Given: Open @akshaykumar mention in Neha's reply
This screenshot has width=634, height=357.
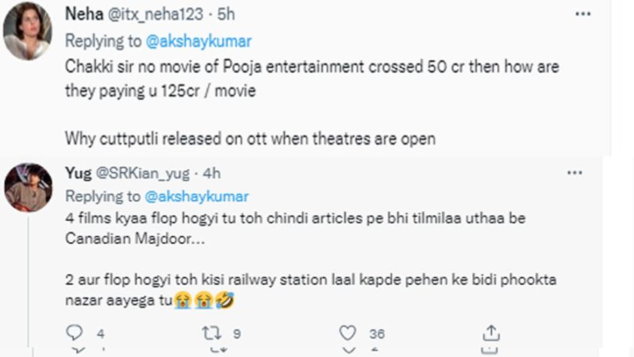Looking at the screenshot, I should tap(199, 41).
